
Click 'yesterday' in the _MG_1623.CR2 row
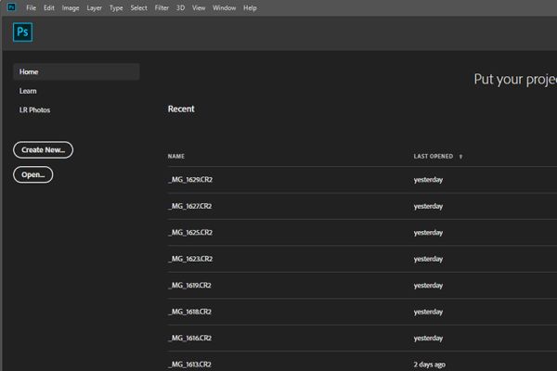point(428,259)
